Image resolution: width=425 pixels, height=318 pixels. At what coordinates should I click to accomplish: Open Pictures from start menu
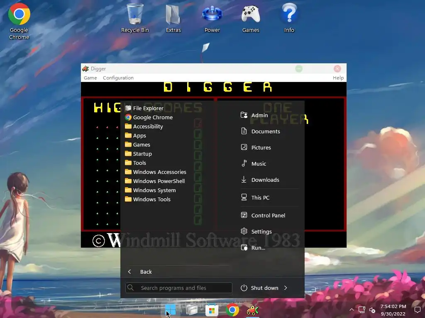[256, 147]
